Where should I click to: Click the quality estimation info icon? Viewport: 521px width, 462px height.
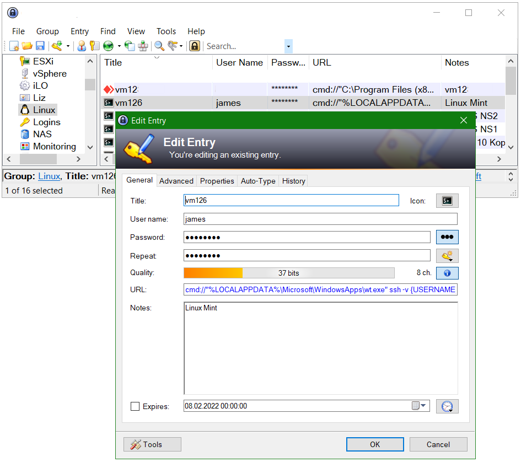click(x=447, y=273)
